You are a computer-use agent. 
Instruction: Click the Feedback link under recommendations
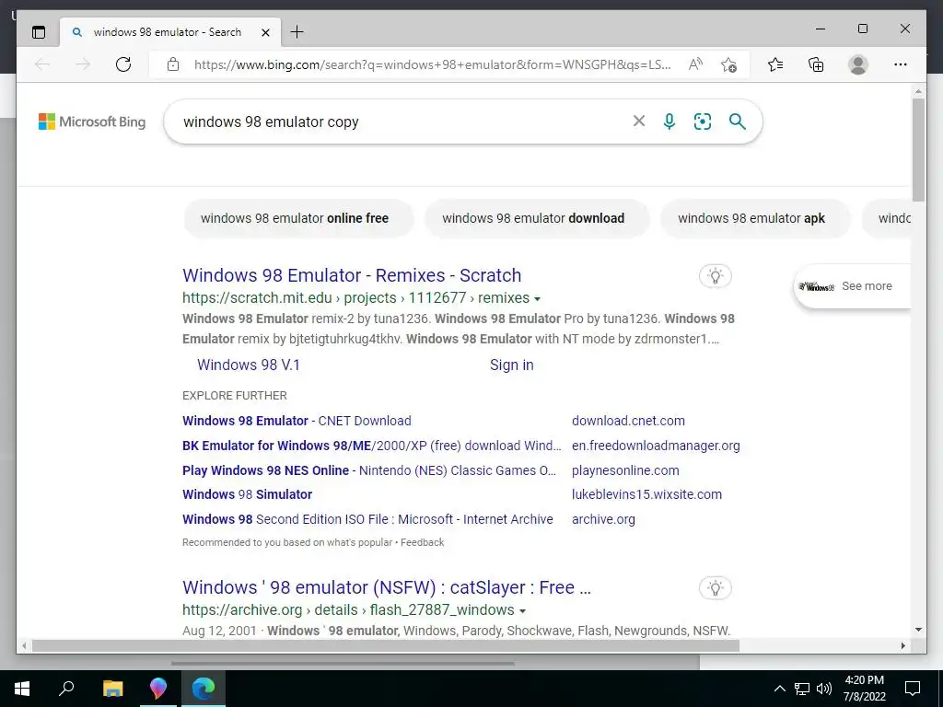422,542
